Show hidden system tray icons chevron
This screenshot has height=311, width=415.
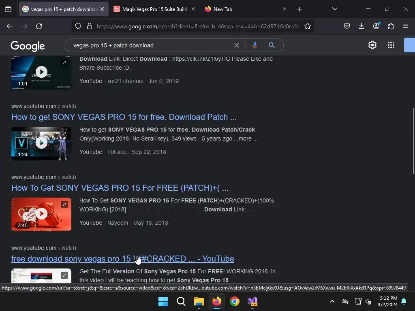[x=332, y=301]
